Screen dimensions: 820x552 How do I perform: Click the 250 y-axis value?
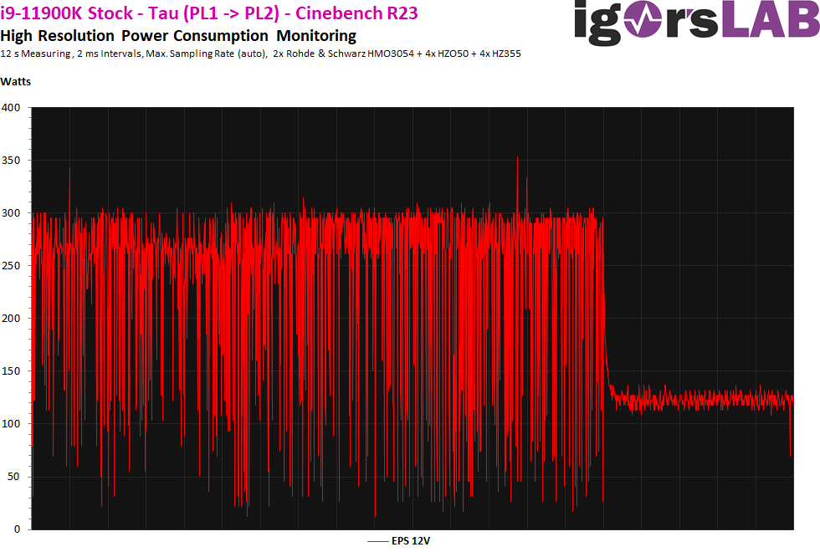(11, 266)
